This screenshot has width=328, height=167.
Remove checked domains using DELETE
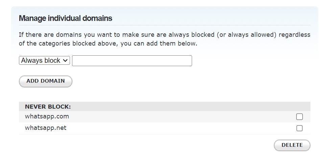pyautogui.click(x=292, y=145)
